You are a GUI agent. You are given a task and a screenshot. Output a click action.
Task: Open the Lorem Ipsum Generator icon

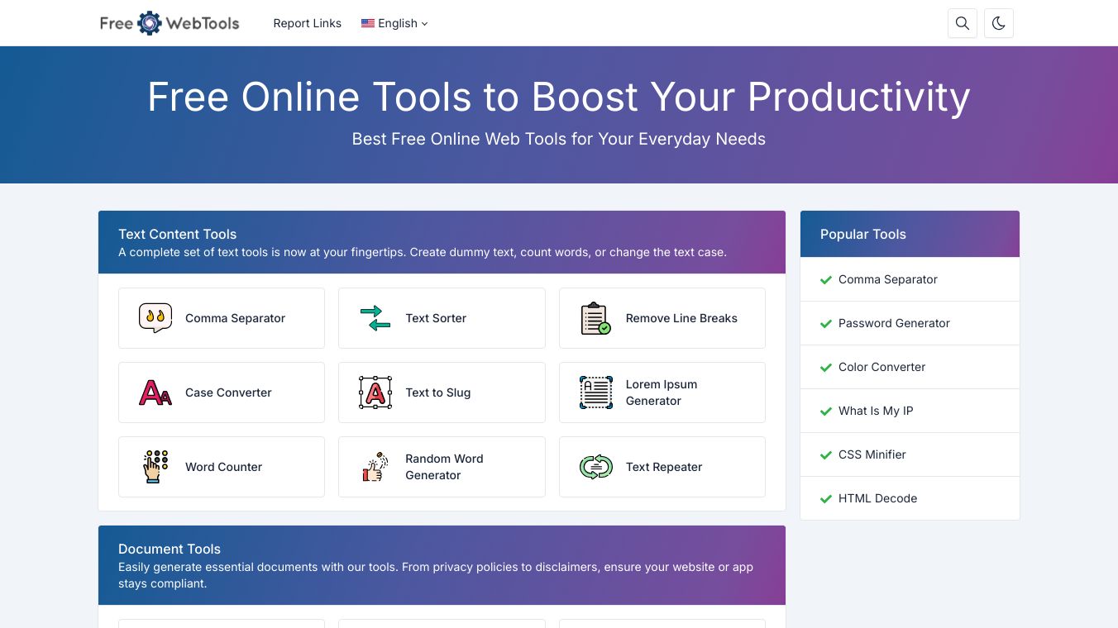pos(595,392)
